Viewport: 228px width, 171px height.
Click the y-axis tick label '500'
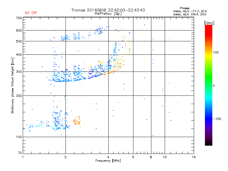19,41
